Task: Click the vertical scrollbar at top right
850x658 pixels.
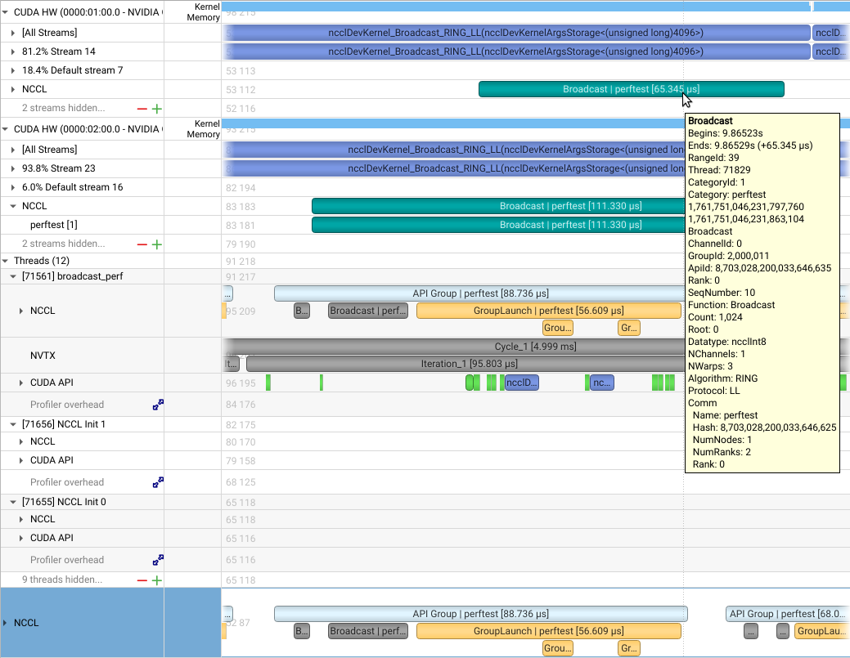Action: tap(812, 6)
